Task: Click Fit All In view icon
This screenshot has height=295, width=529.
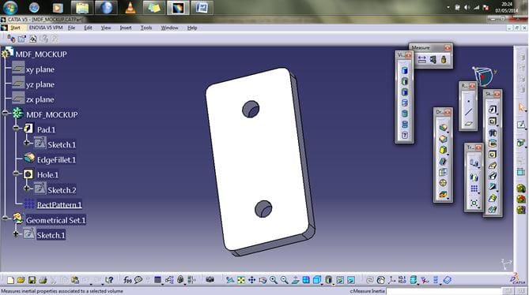Action: 241,280
